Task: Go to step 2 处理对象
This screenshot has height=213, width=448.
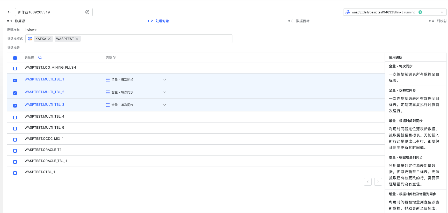Action: [x=158, y=21]
